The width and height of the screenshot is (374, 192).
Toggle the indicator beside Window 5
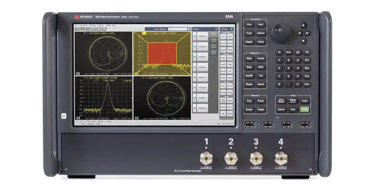(x=194, y=78)
